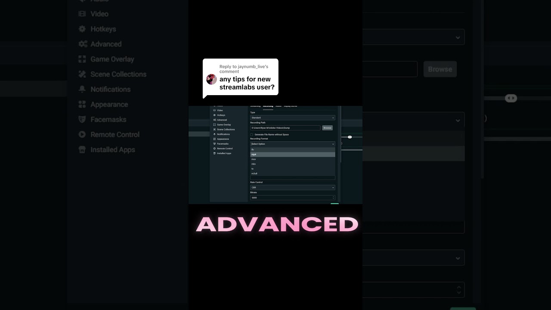Click the Notifications bell icon in the background sidebar

(82, 89)
